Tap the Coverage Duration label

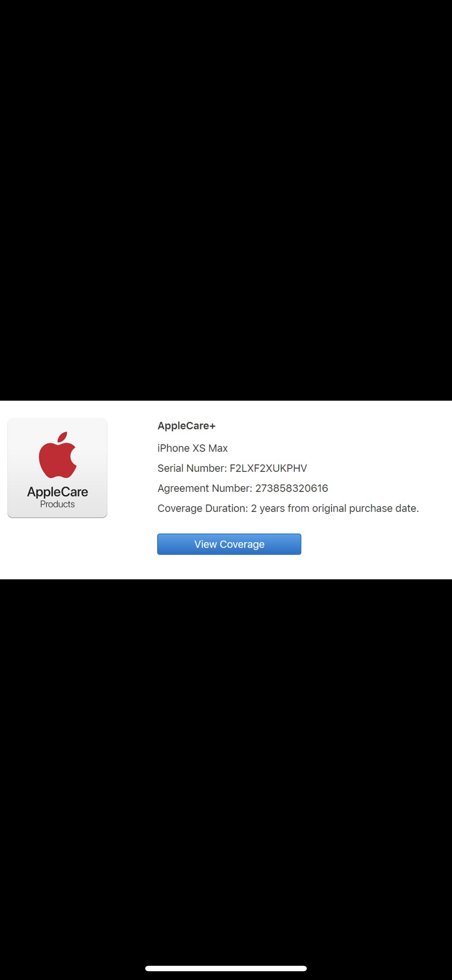pos(203,508)
